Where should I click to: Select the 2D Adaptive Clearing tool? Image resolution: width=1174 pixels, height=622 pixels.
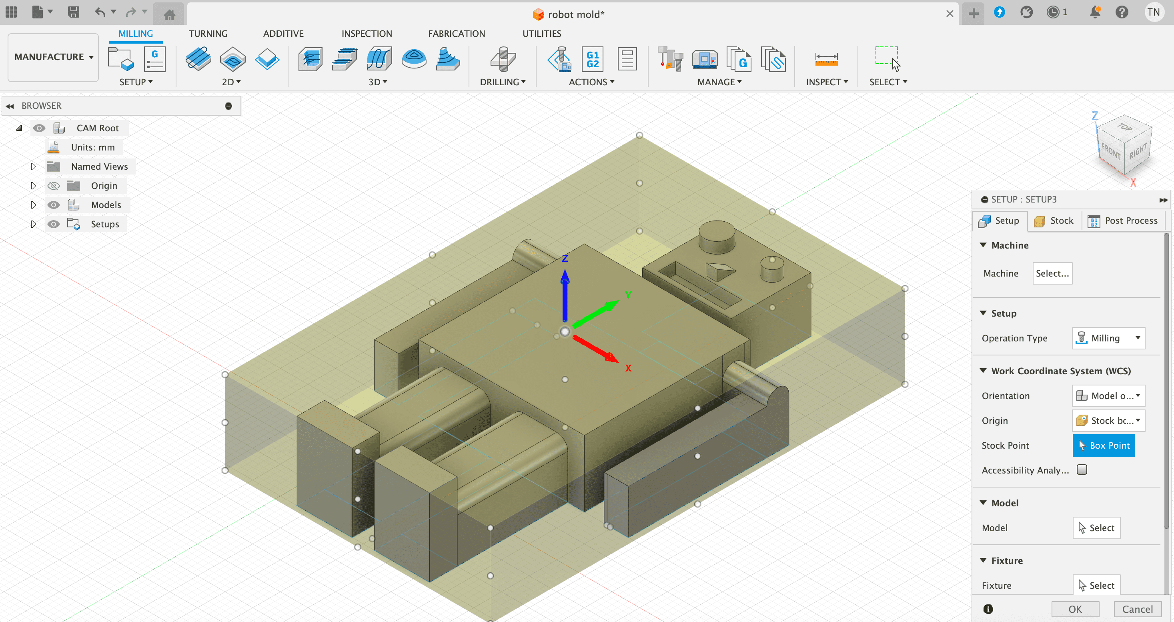(198, 59)
